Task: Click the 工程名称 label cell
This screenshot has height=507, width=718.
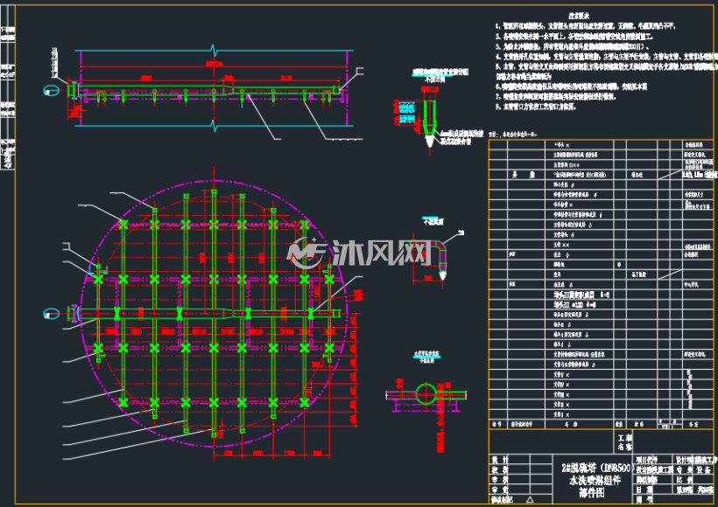Action: tap(624, 442)
